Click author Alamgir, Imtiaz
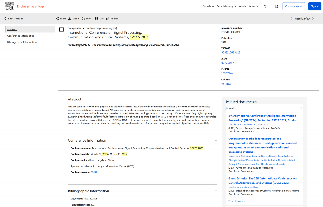323x207 pixels. 237,160
